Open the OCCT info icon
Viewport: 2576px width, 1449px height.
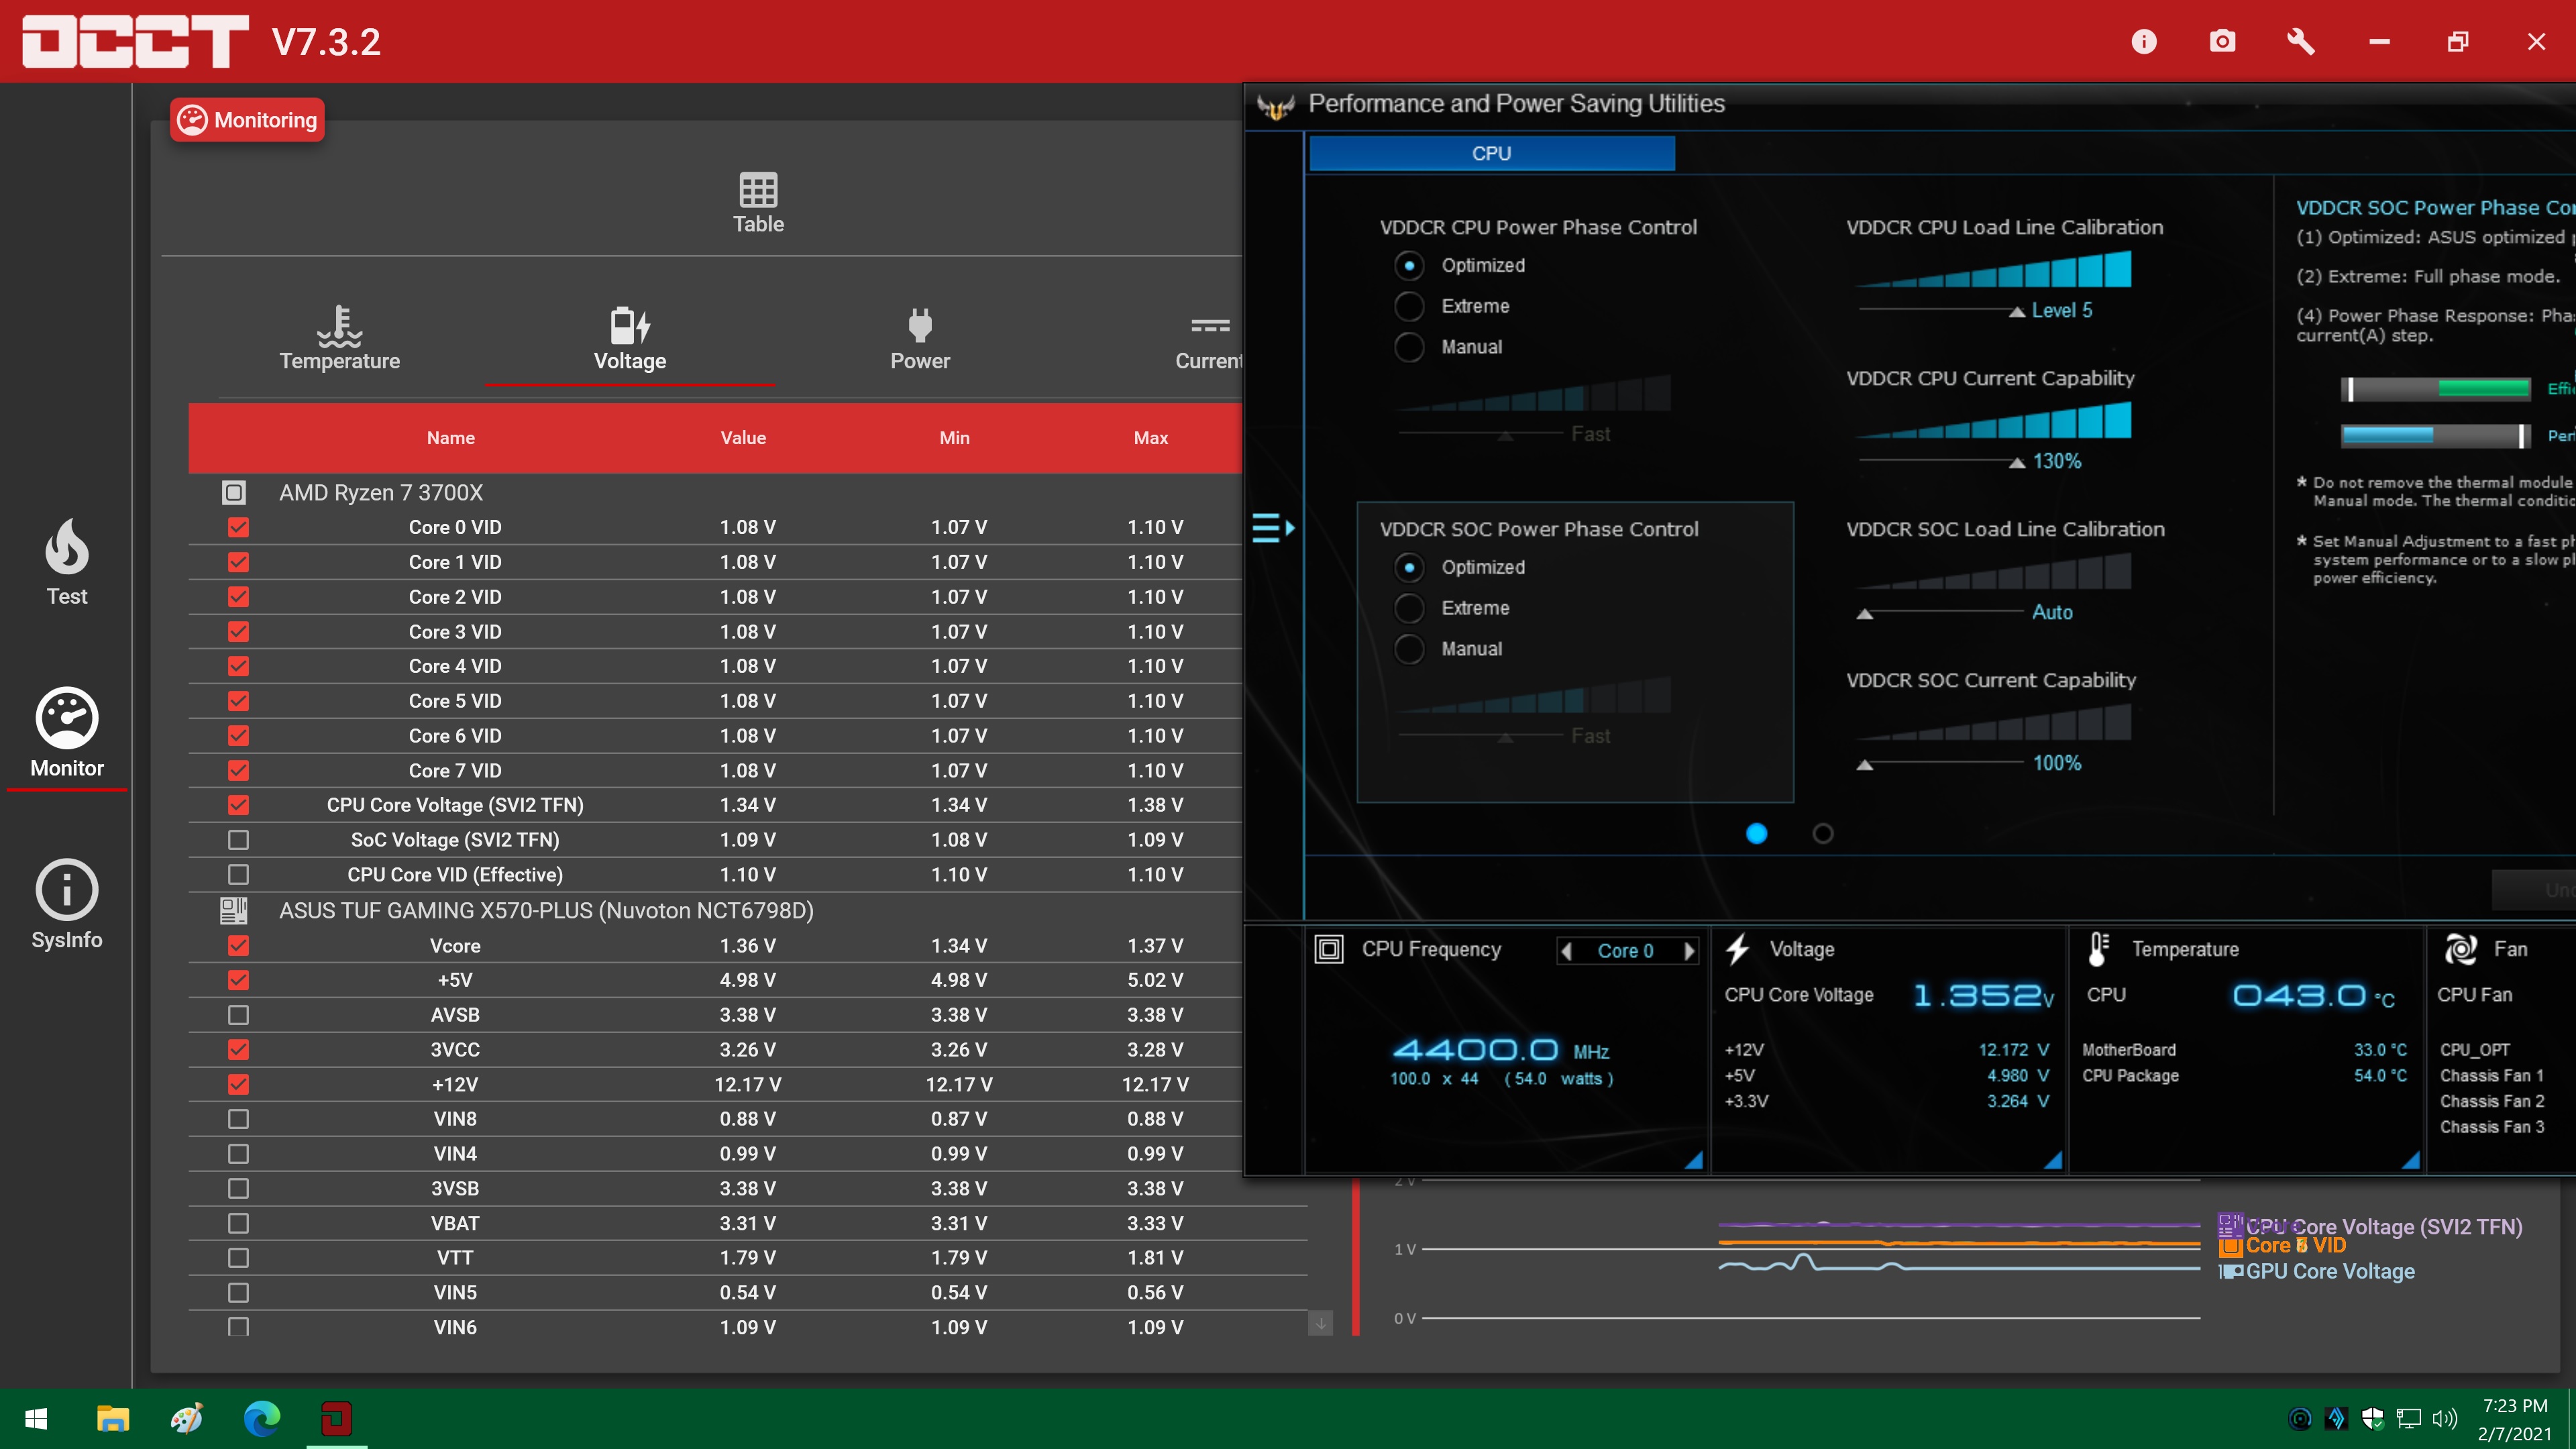click(x=2143, y=41)
